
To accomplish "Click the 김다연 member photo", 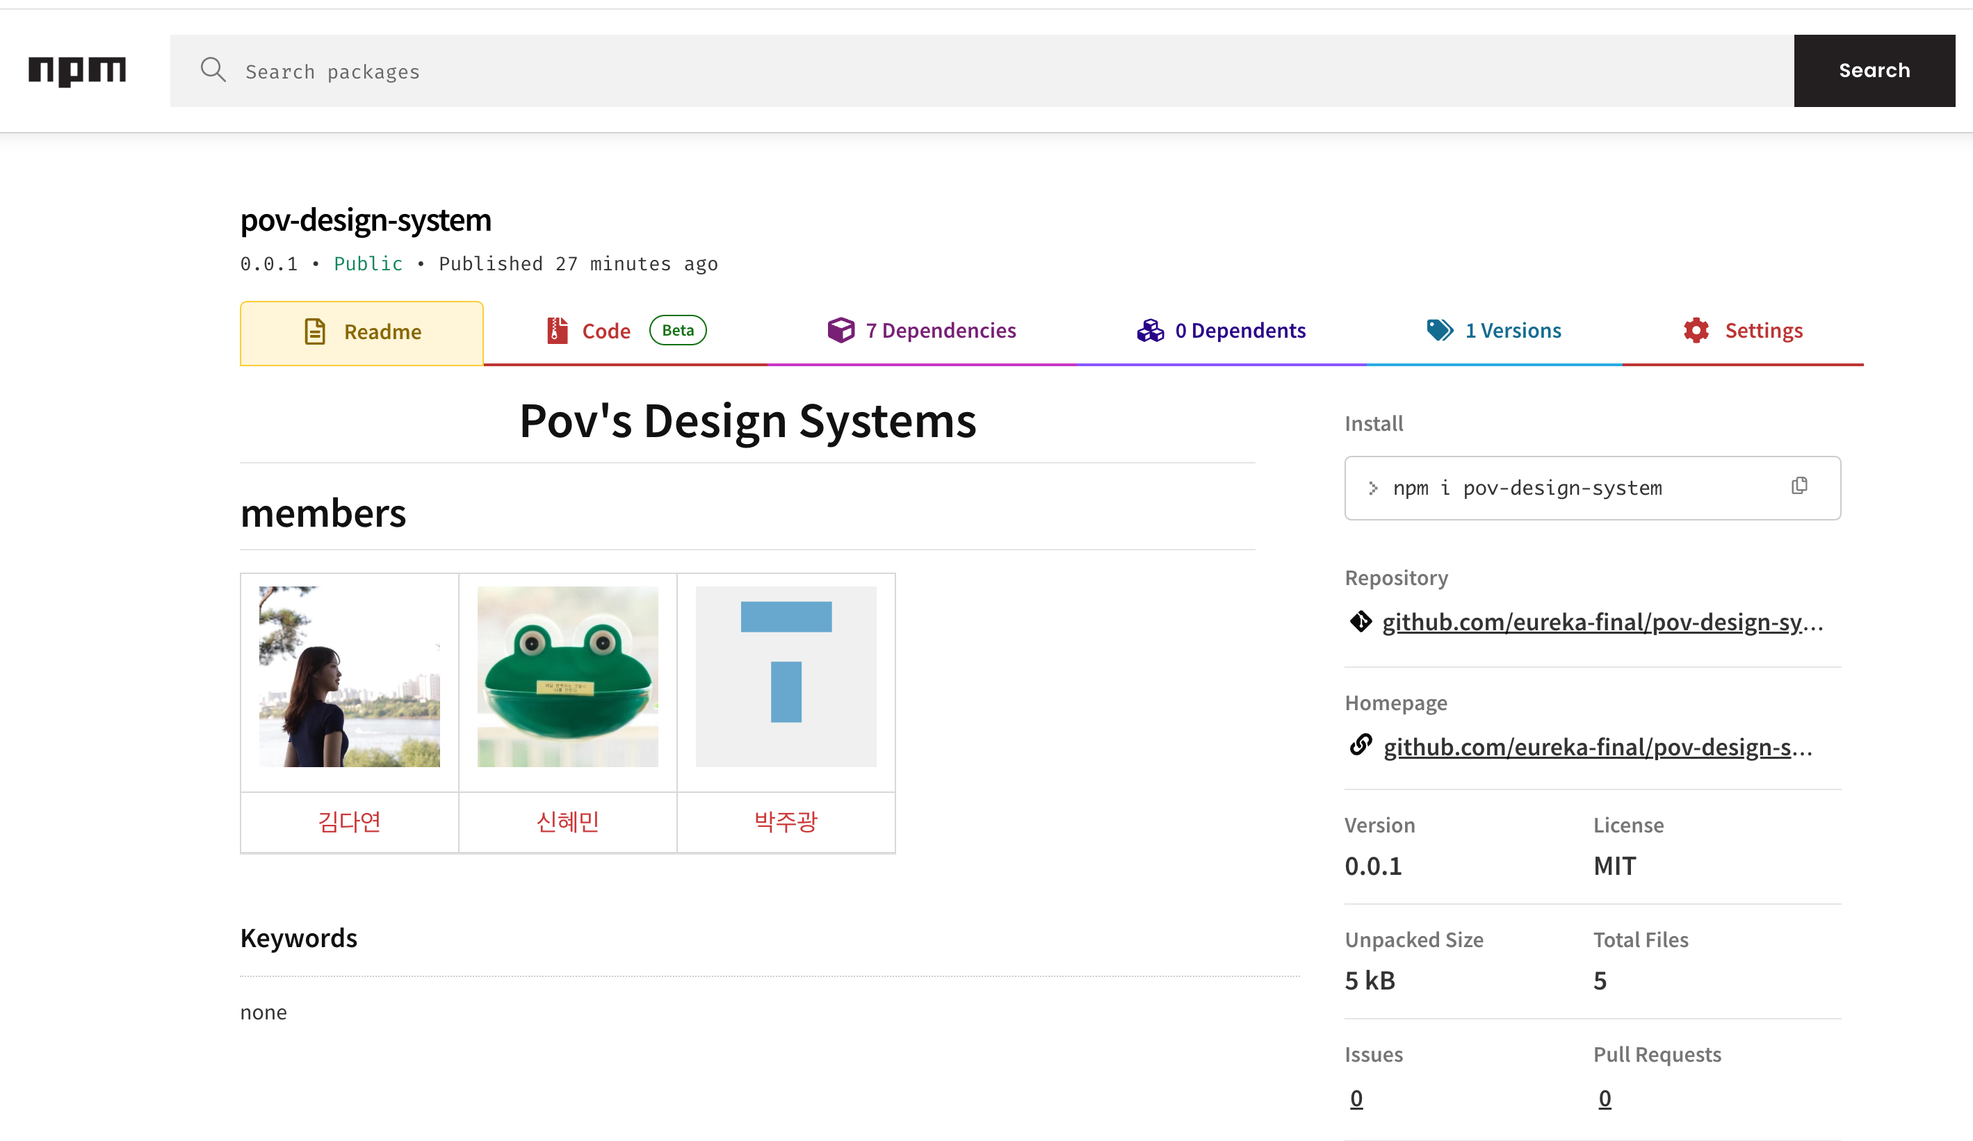I will pyautogui.click(x=349, y=677).
